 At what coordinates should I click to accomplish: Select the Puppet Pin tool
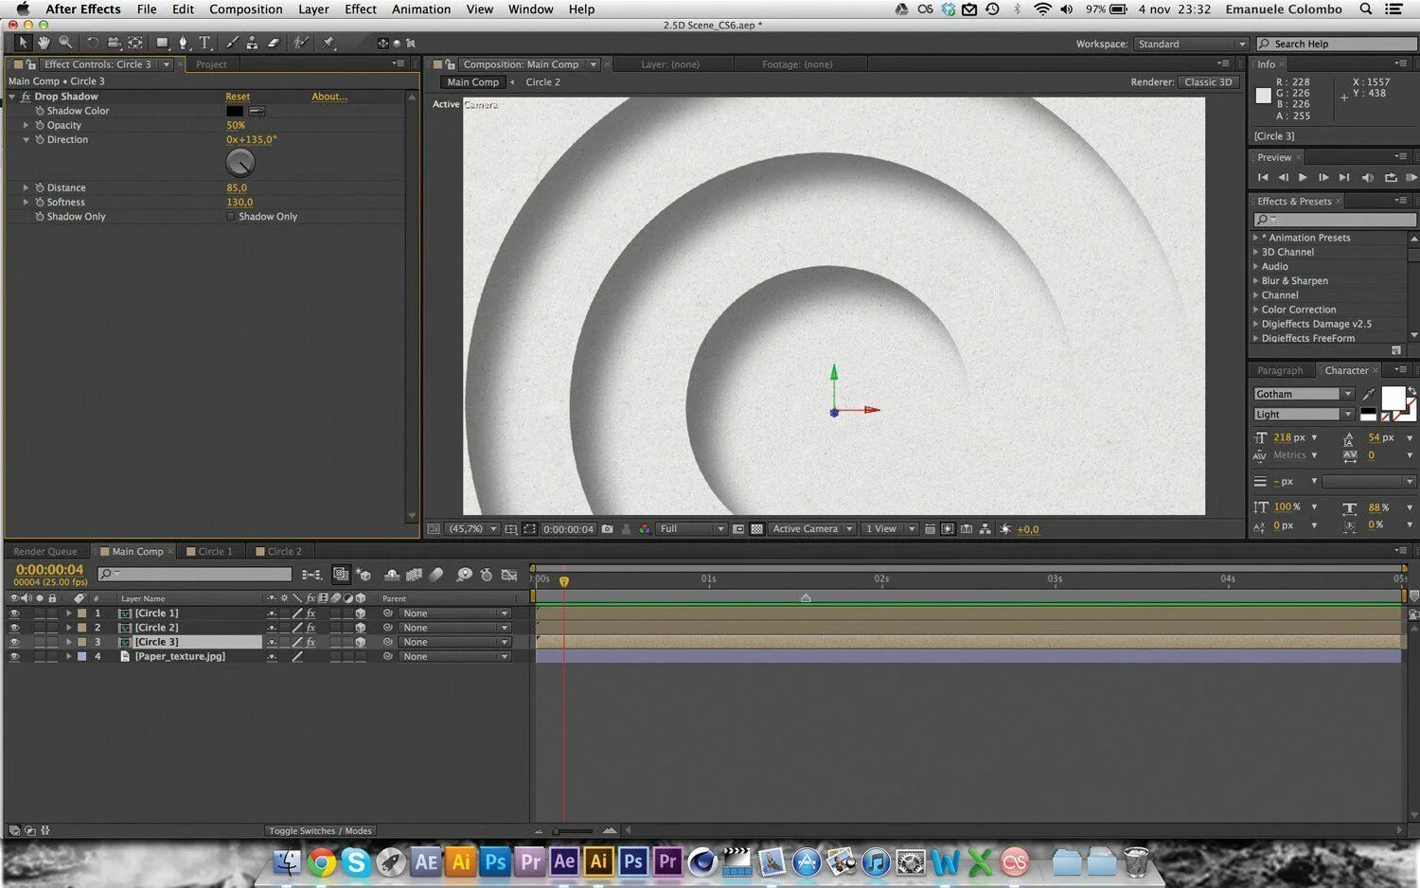click(x=328, y=43)
